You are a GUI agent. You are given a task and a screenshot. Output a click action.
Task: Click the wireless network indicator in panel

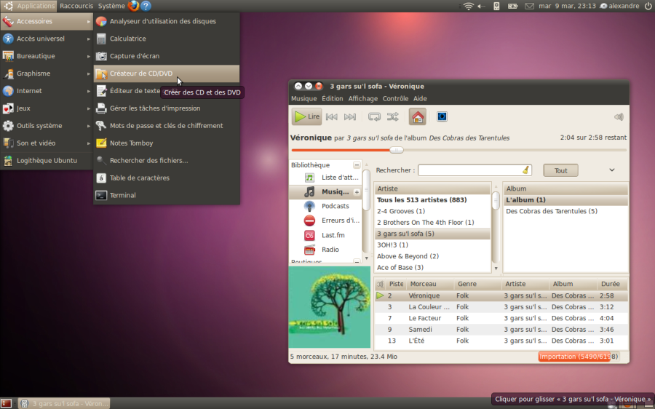click(x=469, y=6)
